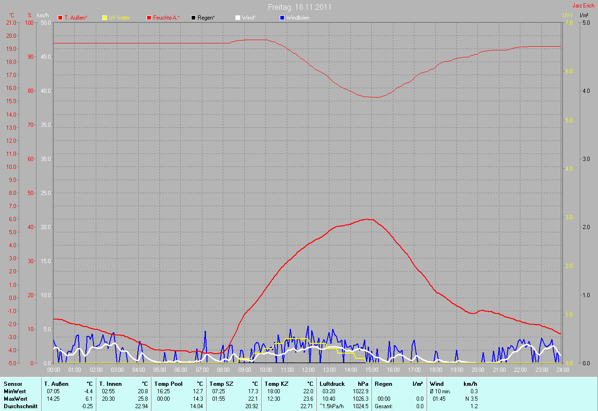The width and height of the screenshot is (598, 411).
Task: Click the T. Außen maximum value '6.1'
Action: click(89, 399)
